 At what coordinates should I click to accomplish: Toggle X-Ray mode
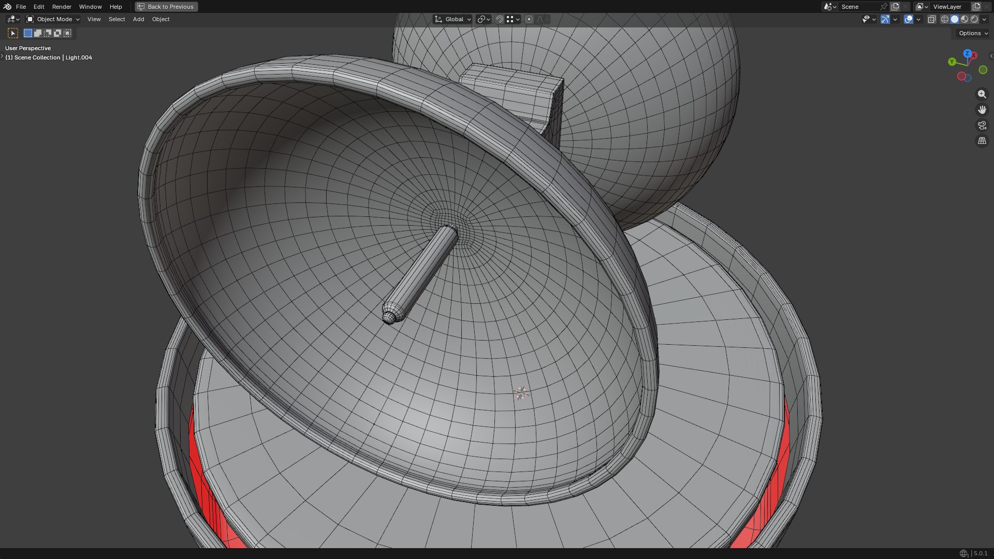tap(932, 19)
